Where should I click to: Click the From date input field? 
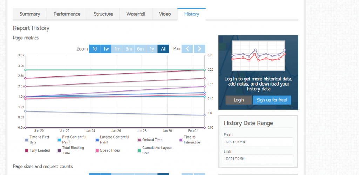[258, 142]
